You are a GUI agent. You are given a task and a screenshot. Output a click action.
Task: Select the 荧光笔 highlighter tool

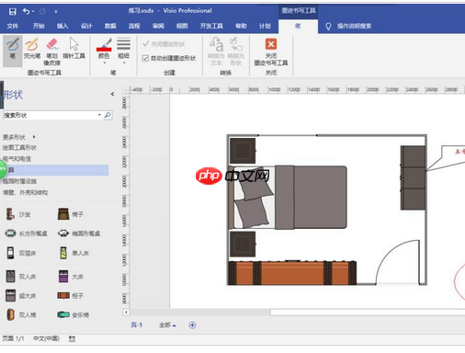pyautogui.click(x=32, y=49)
